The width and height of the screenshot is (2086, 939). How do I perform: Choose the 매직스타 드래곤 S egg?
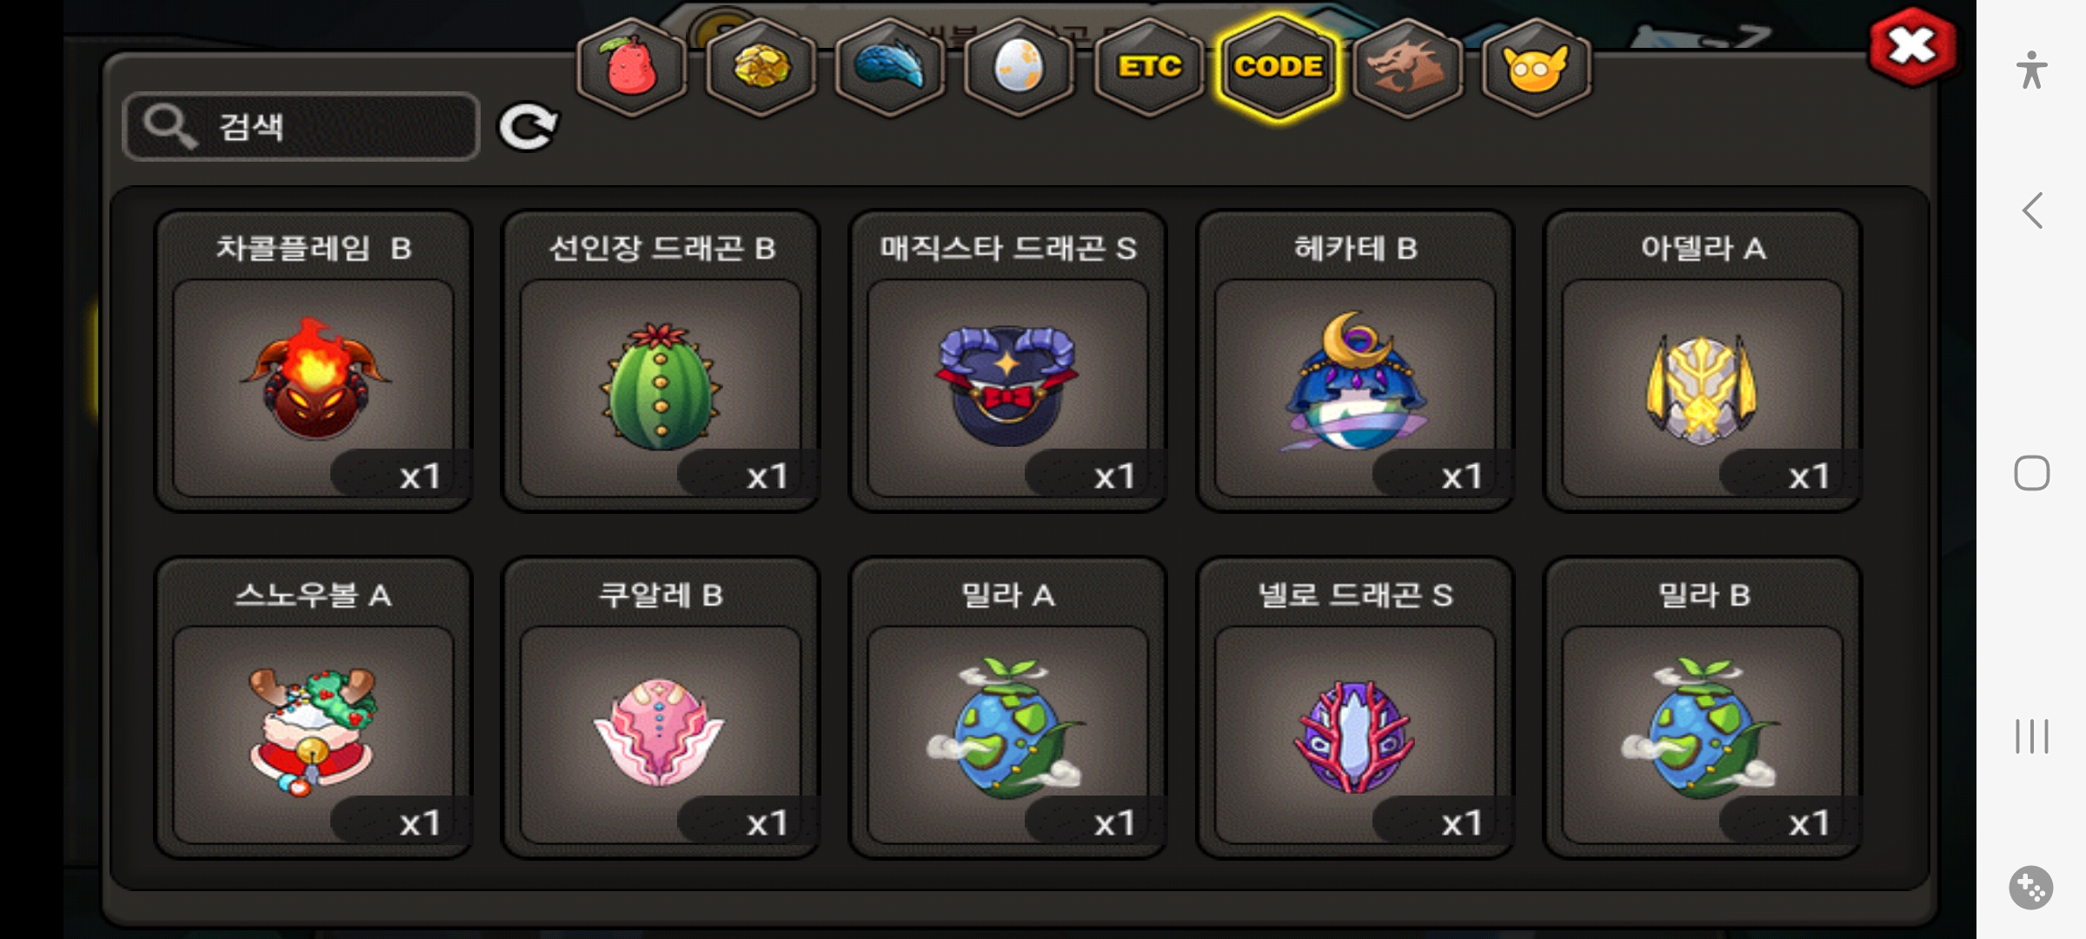[1008, 361]
